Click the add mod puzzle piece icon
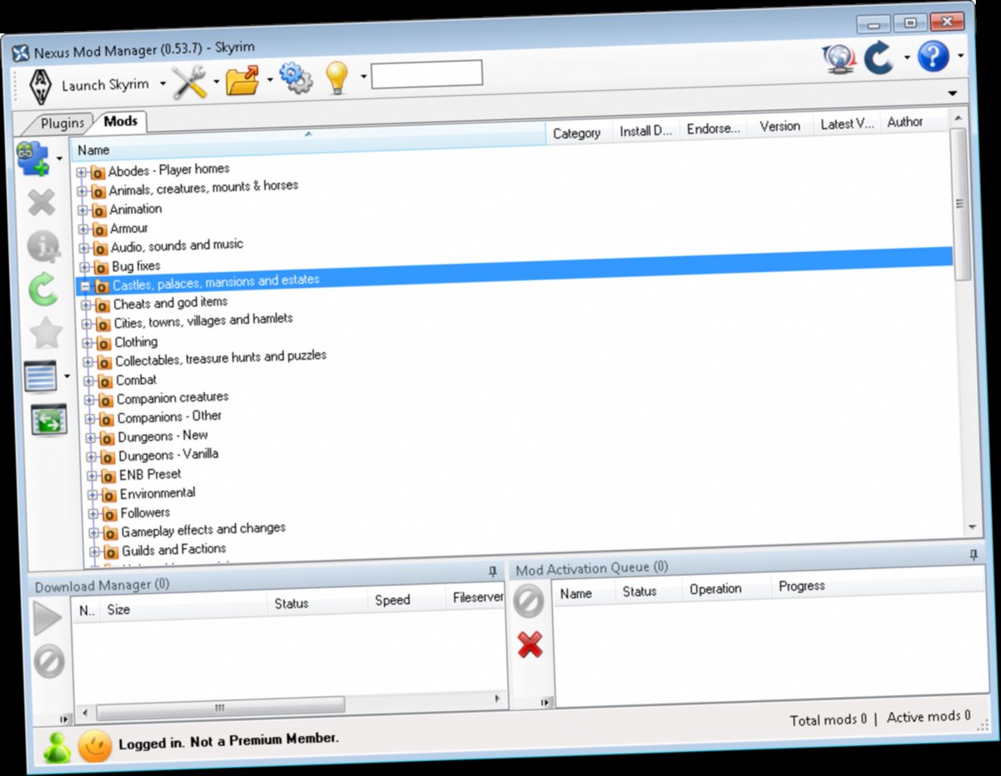 click(34, 159)
